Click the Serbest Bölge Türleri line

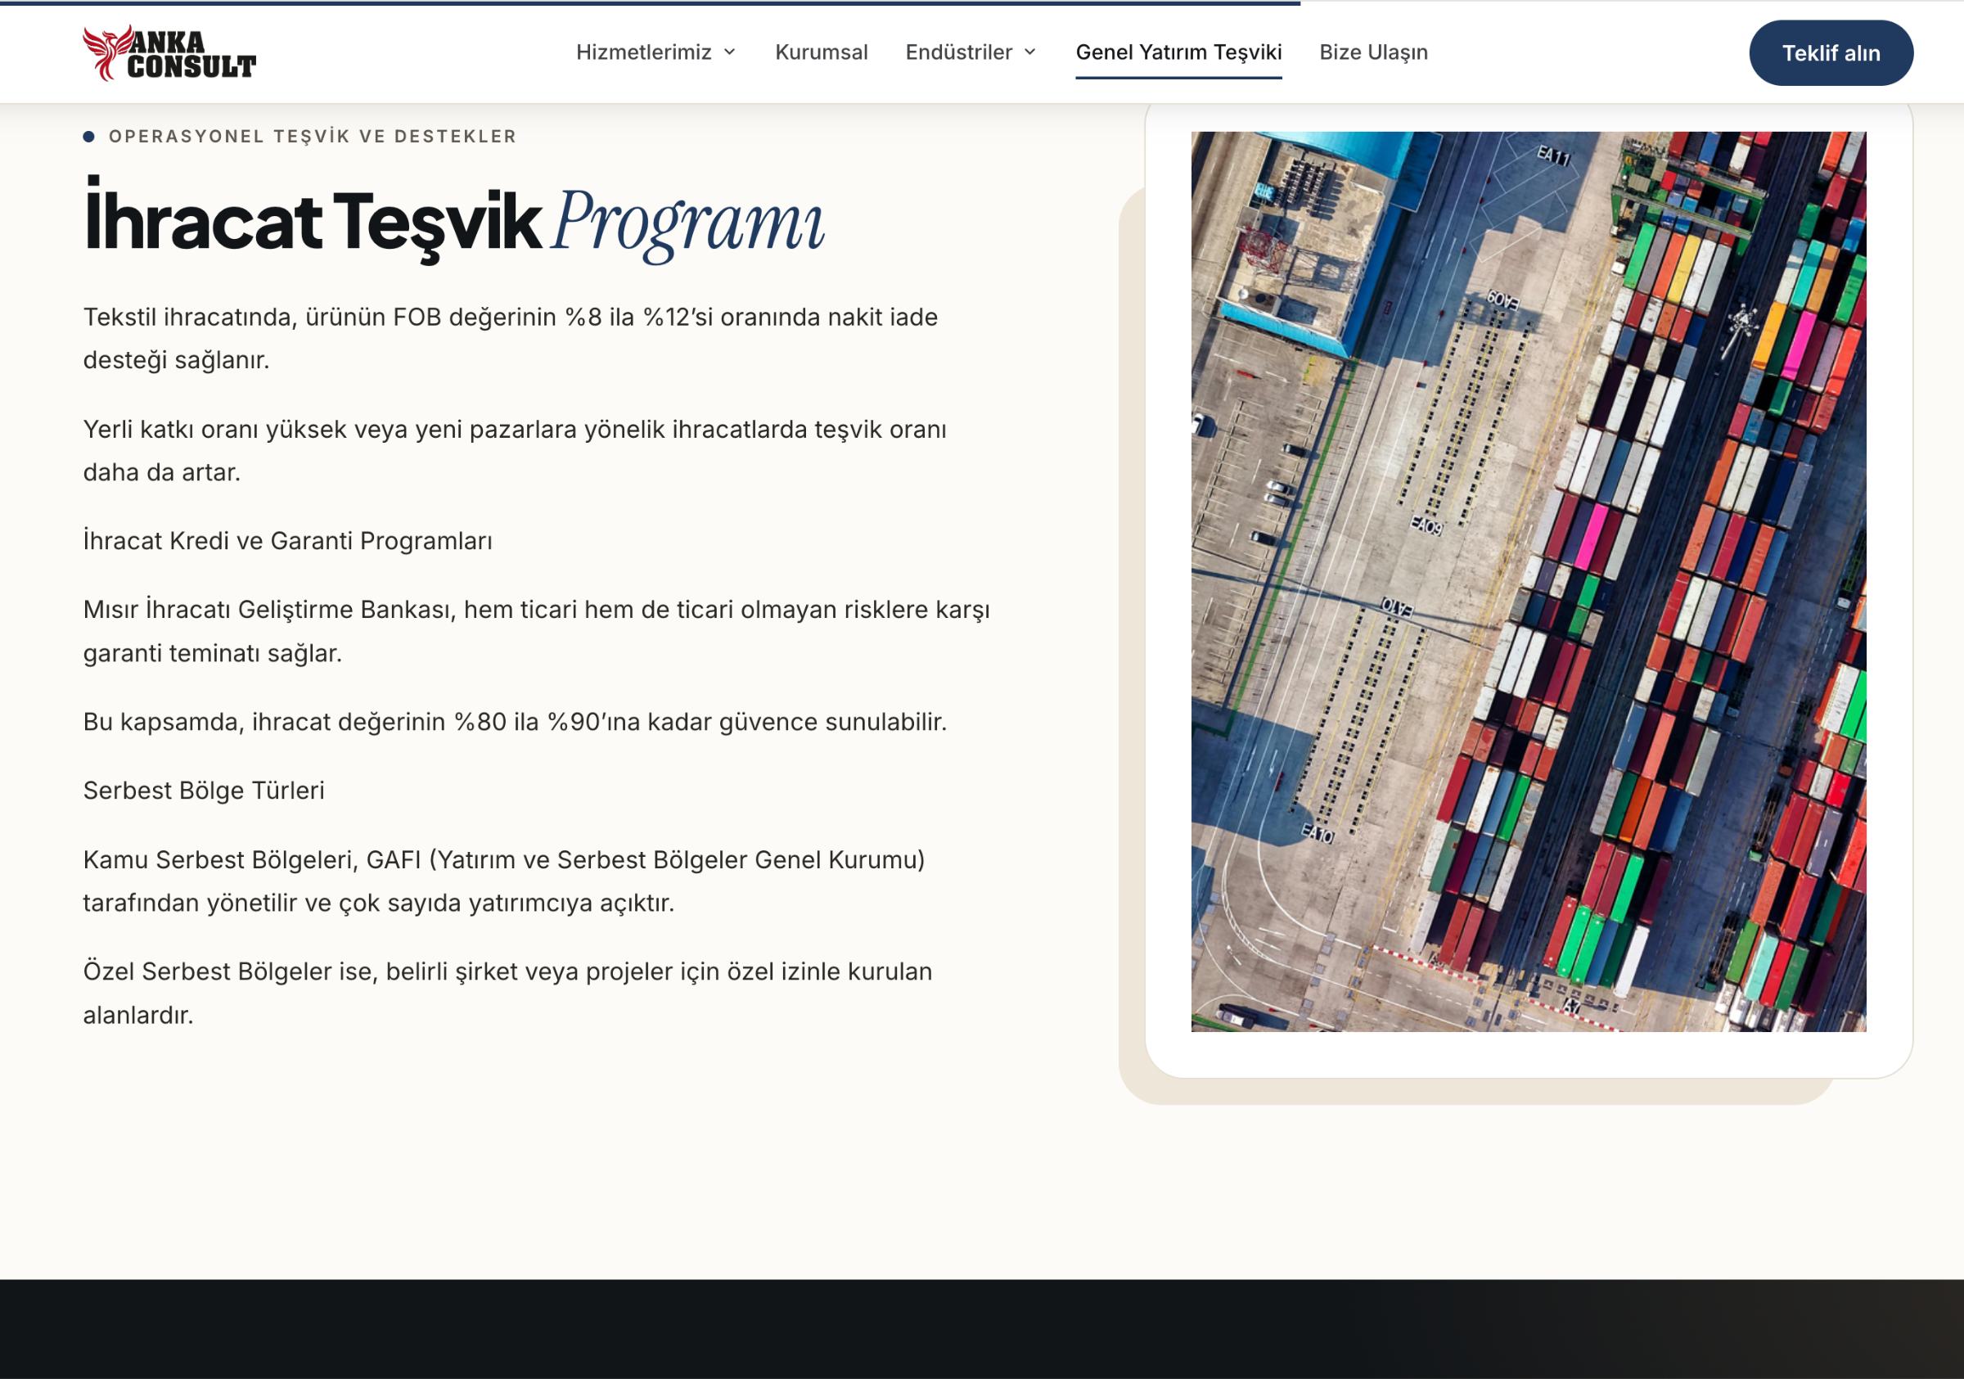coord(204,791)
